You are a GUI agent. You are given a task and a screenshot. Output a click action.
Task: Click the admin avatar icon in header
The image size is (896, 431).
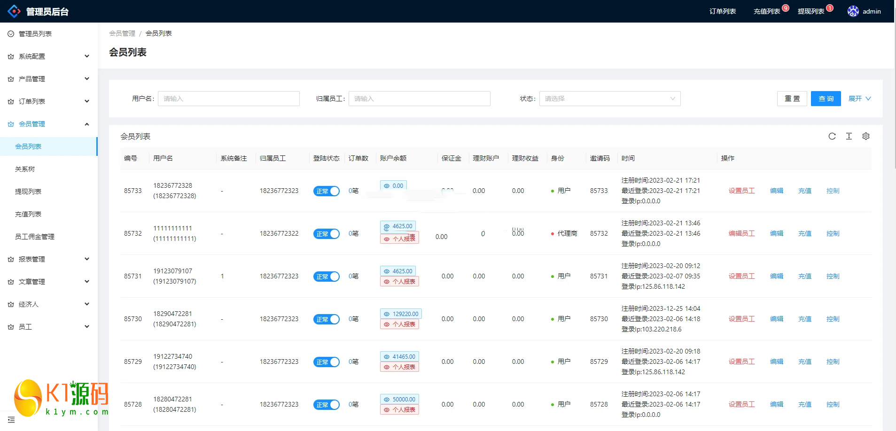pyautogui.click(x=853, y=11)
